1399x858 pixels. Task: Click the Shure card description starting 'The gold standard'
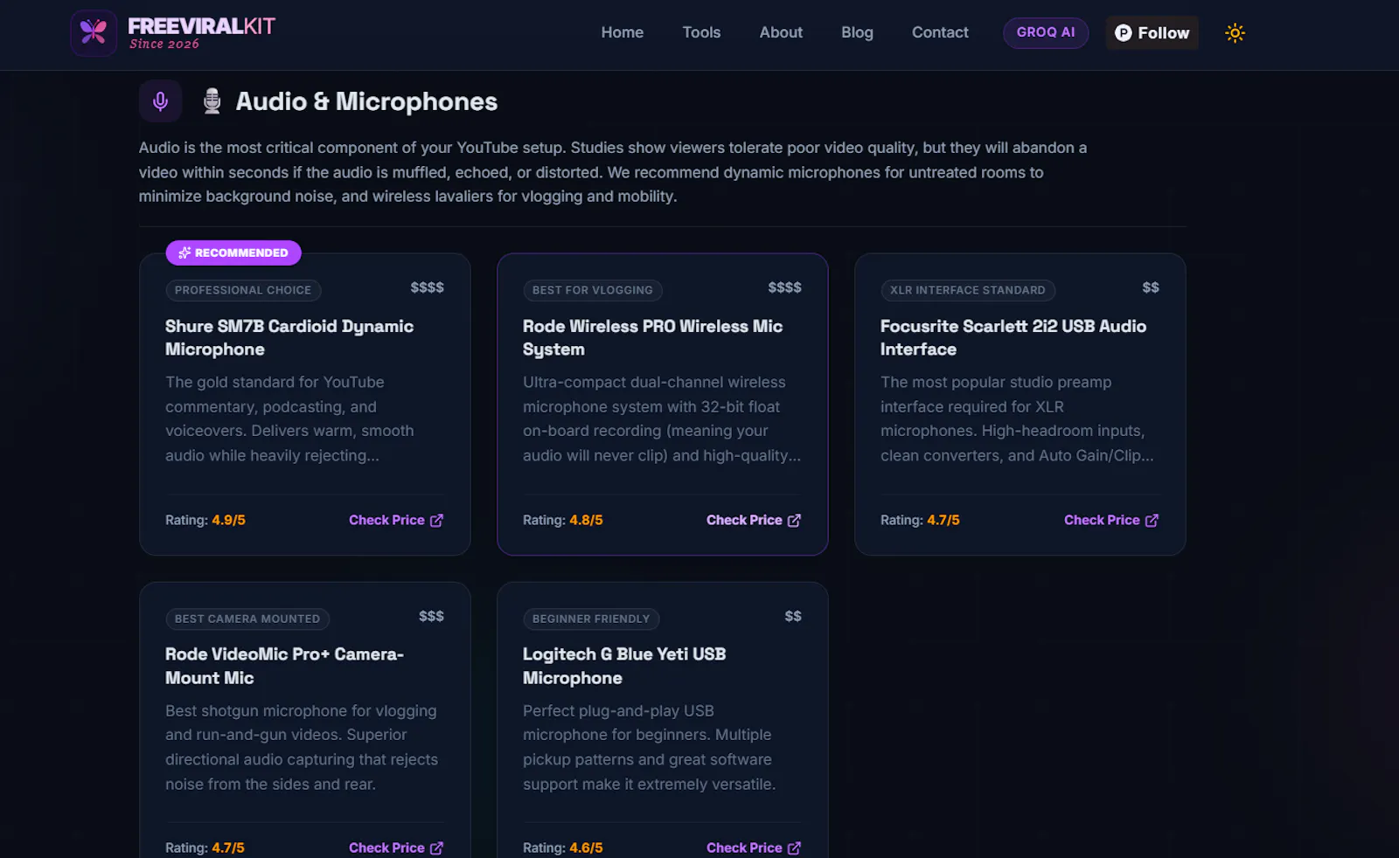coord(289,419)
